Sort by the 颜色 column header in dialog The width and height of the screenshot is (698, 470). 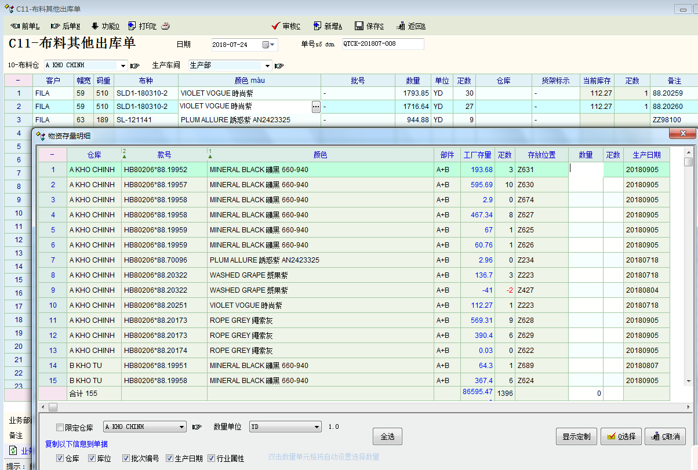click(x=320, y=155)
